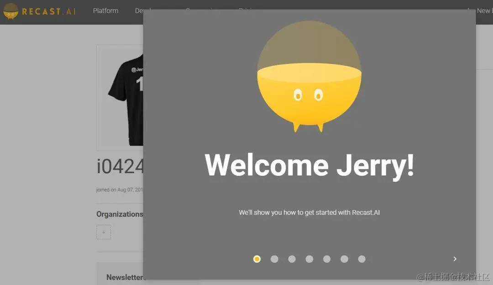493x285 pixels.
Task: Go to the fifth onboarding step dot
Action: tap(327, 259)
